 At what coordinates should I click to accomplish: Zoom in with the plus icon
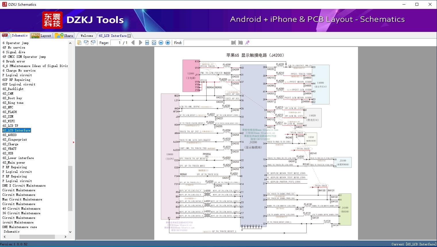(168, 43)
